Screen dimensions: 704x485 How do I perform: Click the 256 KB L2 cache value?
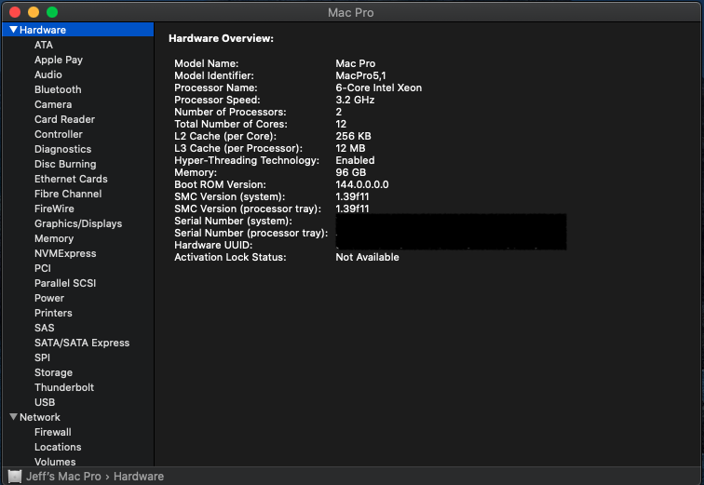coord(353,136)
